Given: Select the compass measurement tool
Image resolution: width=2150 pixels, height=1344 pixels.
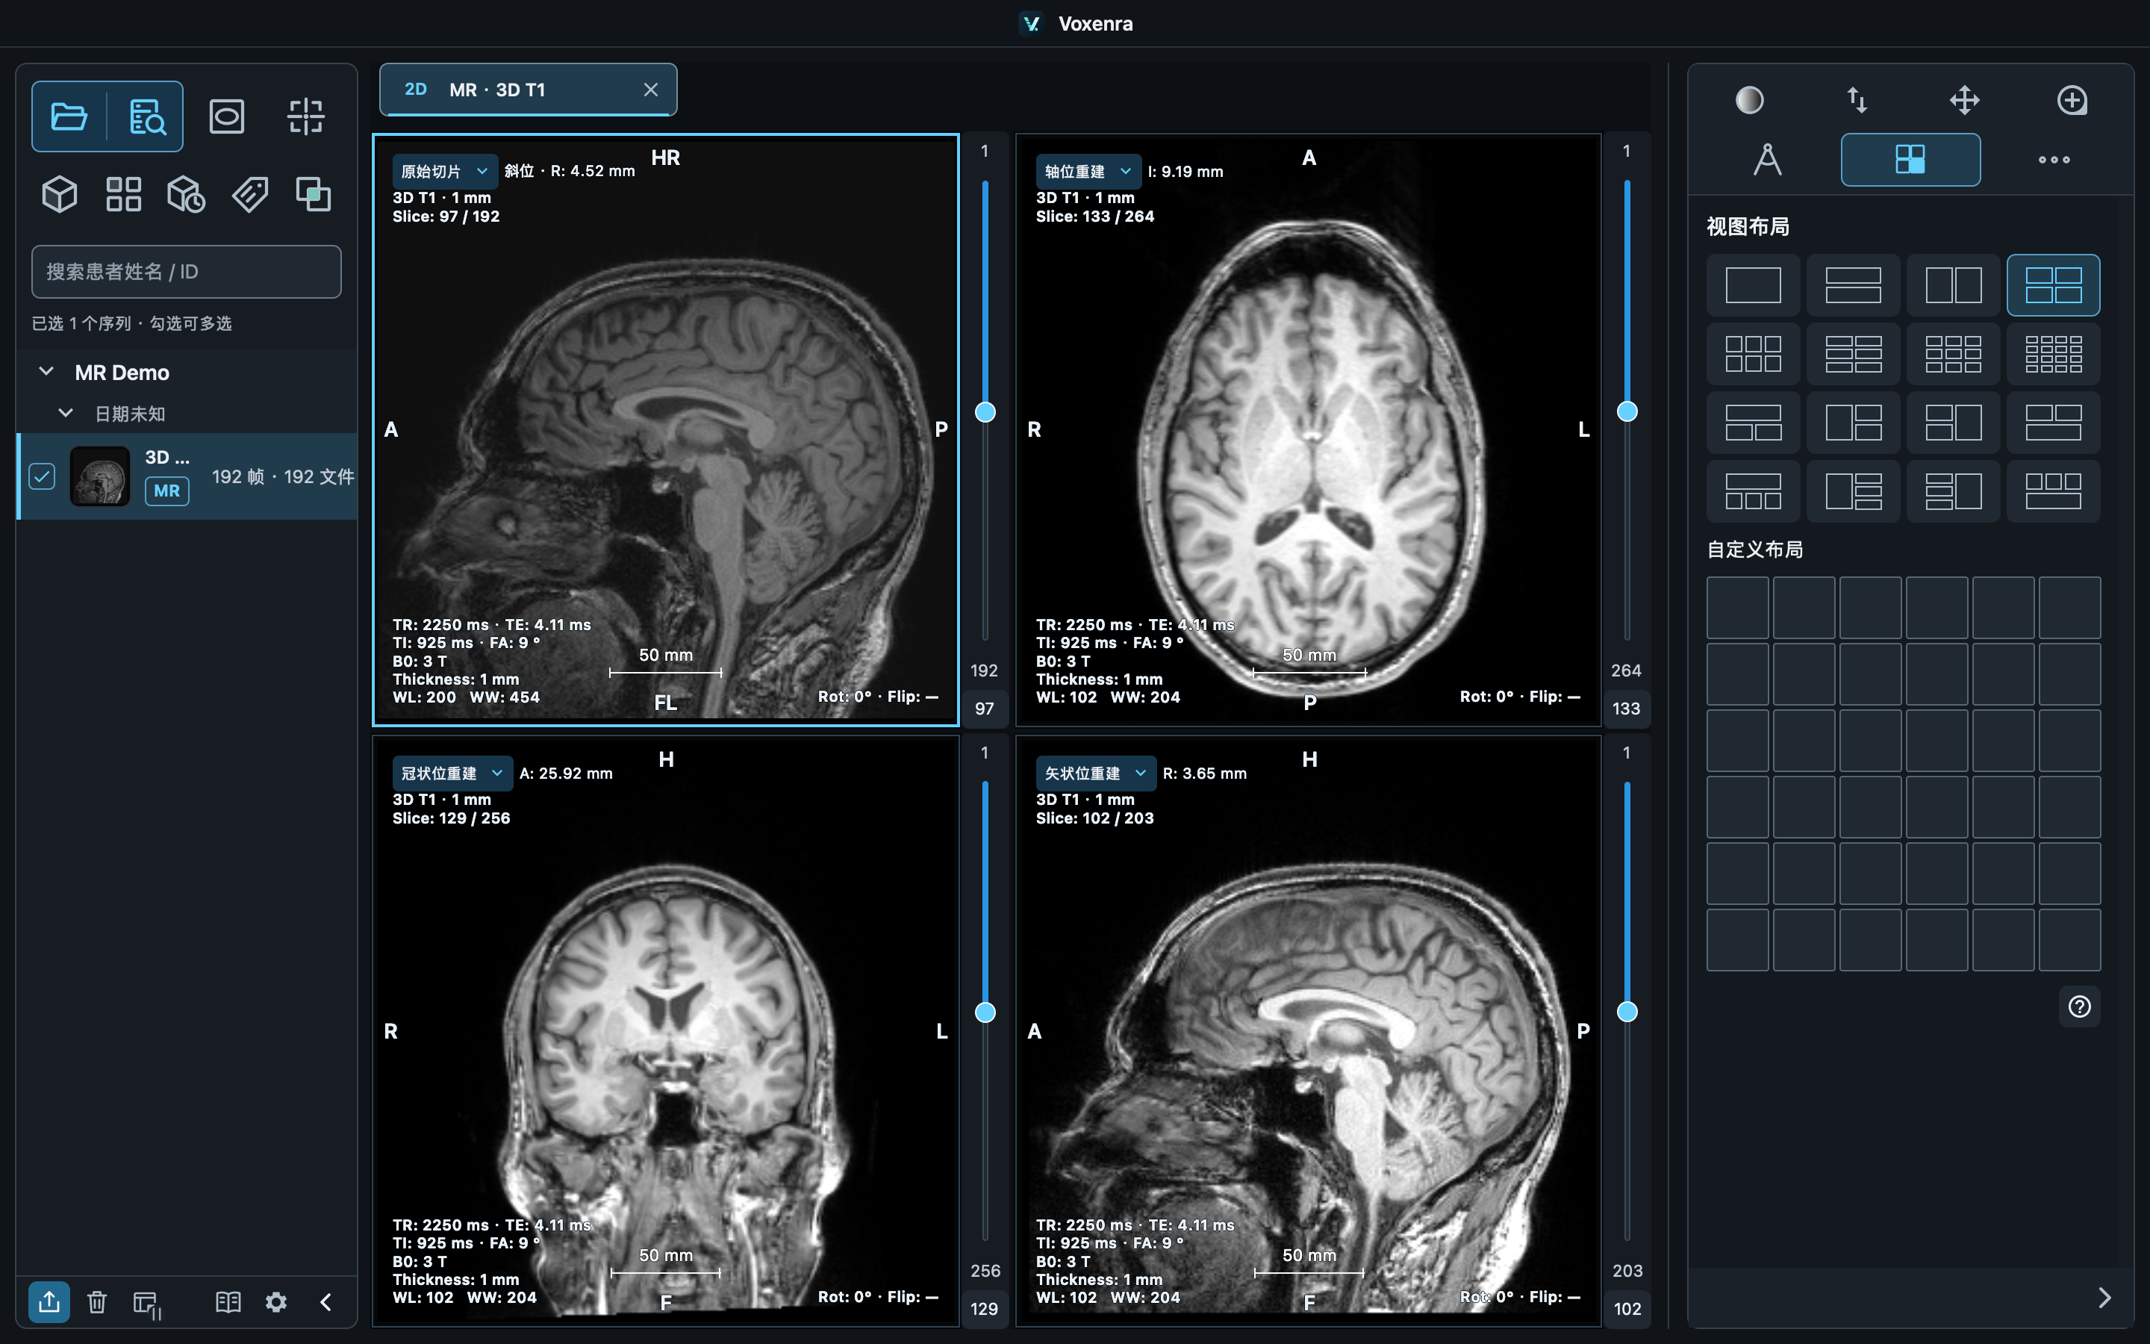Looking at the screenshot, I should [1767, 160].
